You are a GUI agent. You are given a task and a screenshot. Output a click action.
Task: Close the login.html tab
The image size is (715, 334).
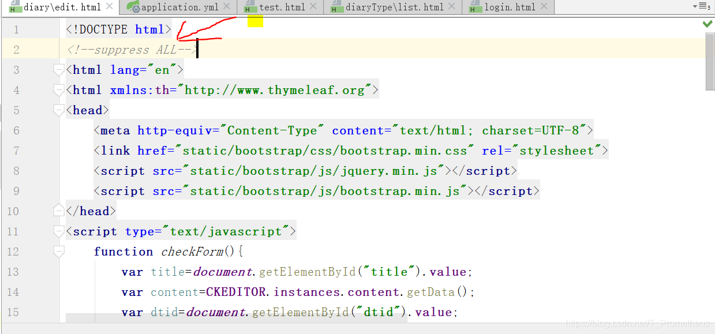tap(545, 7)
